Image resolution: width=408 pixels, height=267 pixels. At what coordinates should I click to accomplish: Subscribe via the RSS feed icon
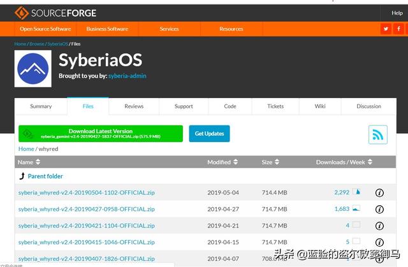tap(378, 134)
